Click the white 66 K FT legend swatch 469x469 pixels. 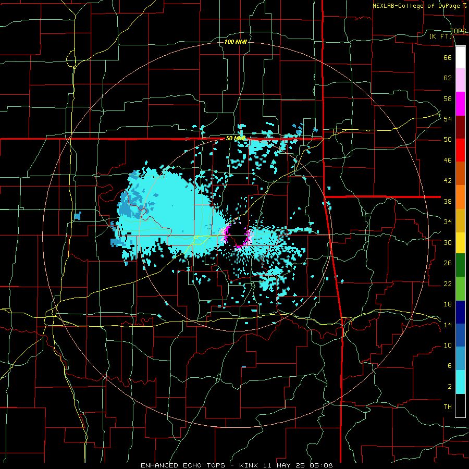point(460,57)
